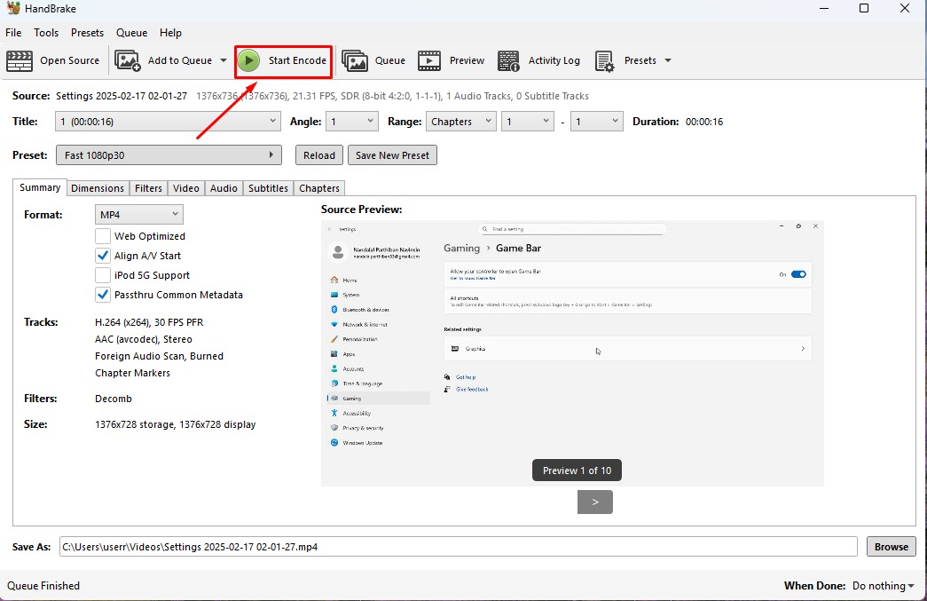This screenshot has height=601, width=927.
Task: Click the Foreign Audio Scan, Burned text
Action: [x=159, y=356]
